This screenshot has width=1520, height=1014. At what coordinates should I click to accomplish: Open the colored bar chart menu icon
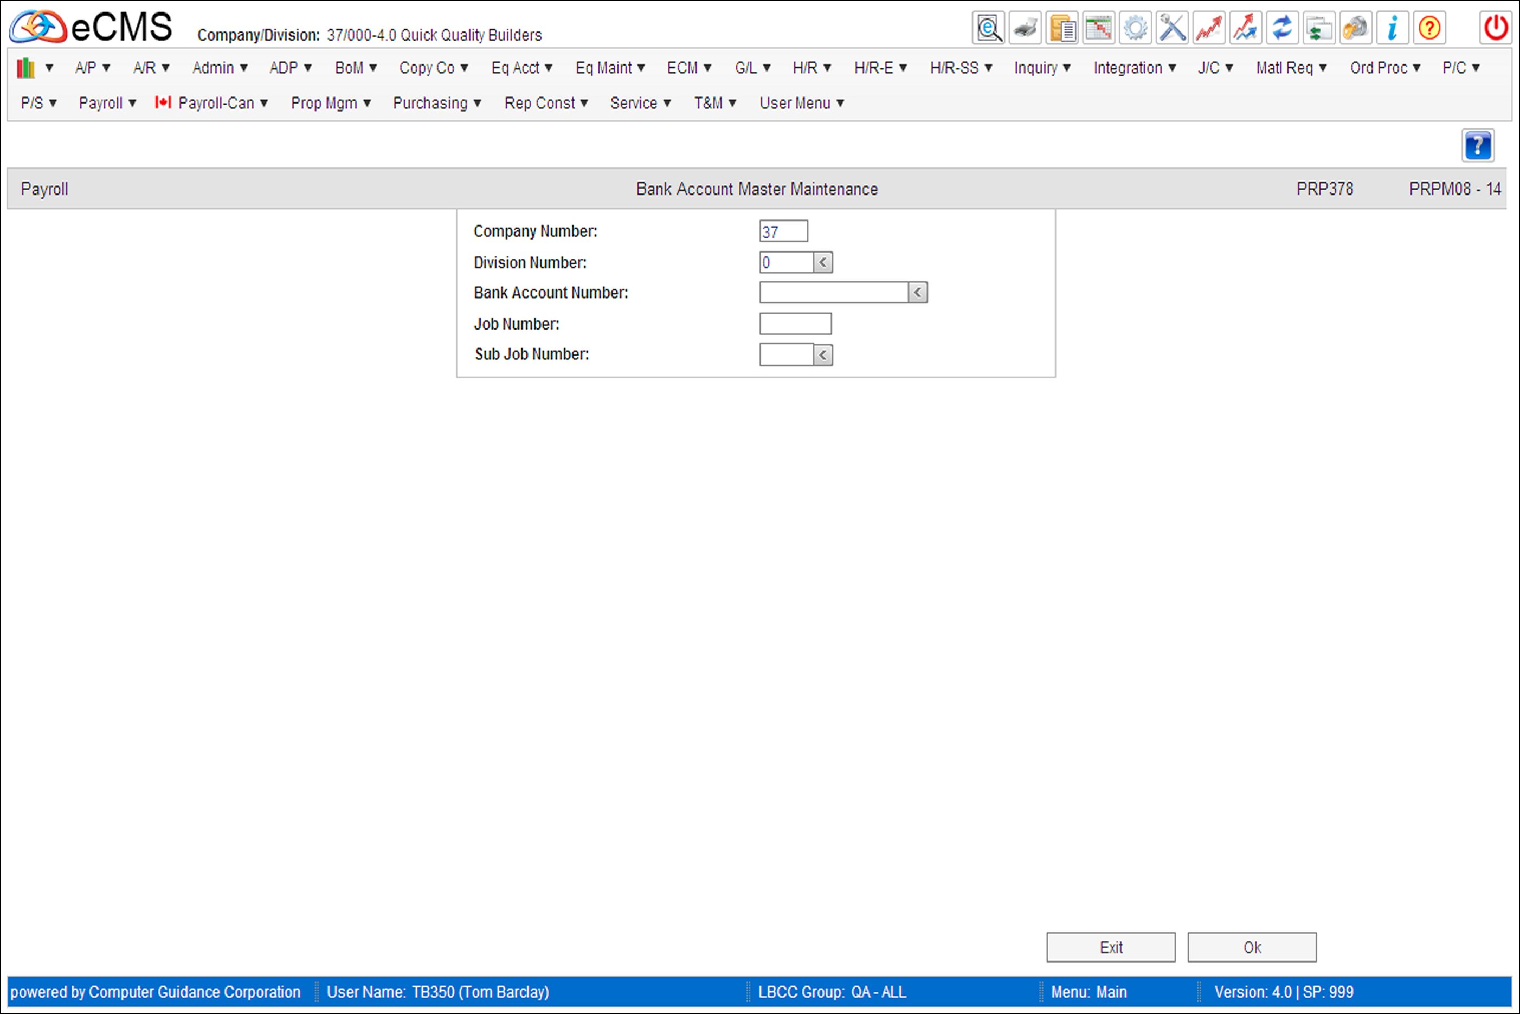tap(34, 67)
